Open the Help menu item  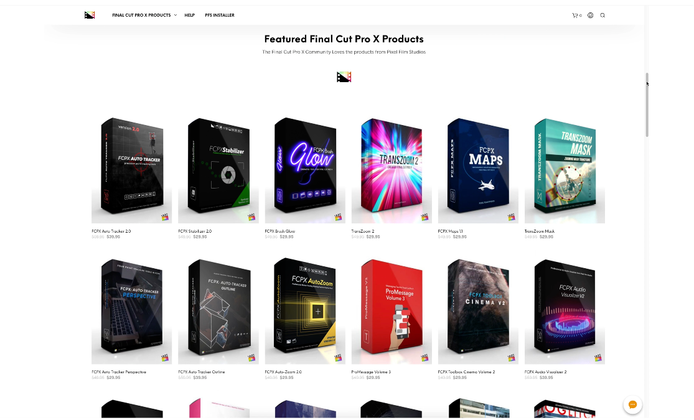pyautogui.click(x=189, y=15)
